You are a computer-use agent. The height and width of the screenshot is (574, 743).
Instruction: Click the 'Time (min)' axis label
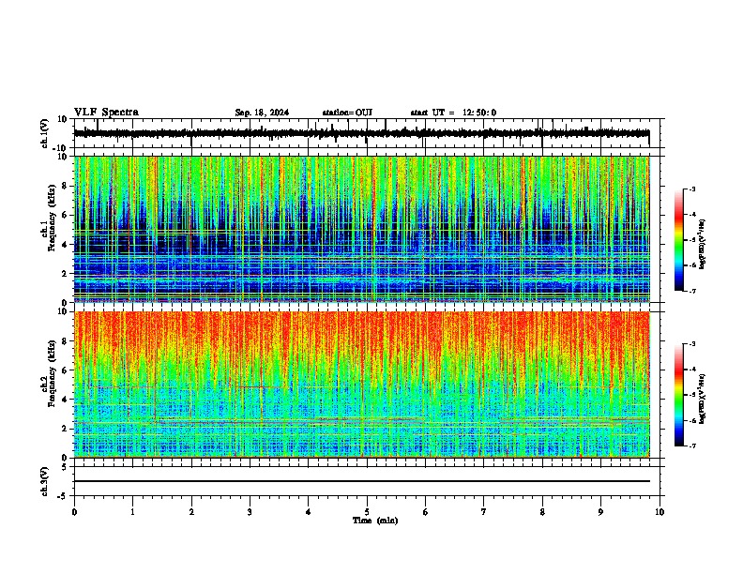tap(375, 521)
